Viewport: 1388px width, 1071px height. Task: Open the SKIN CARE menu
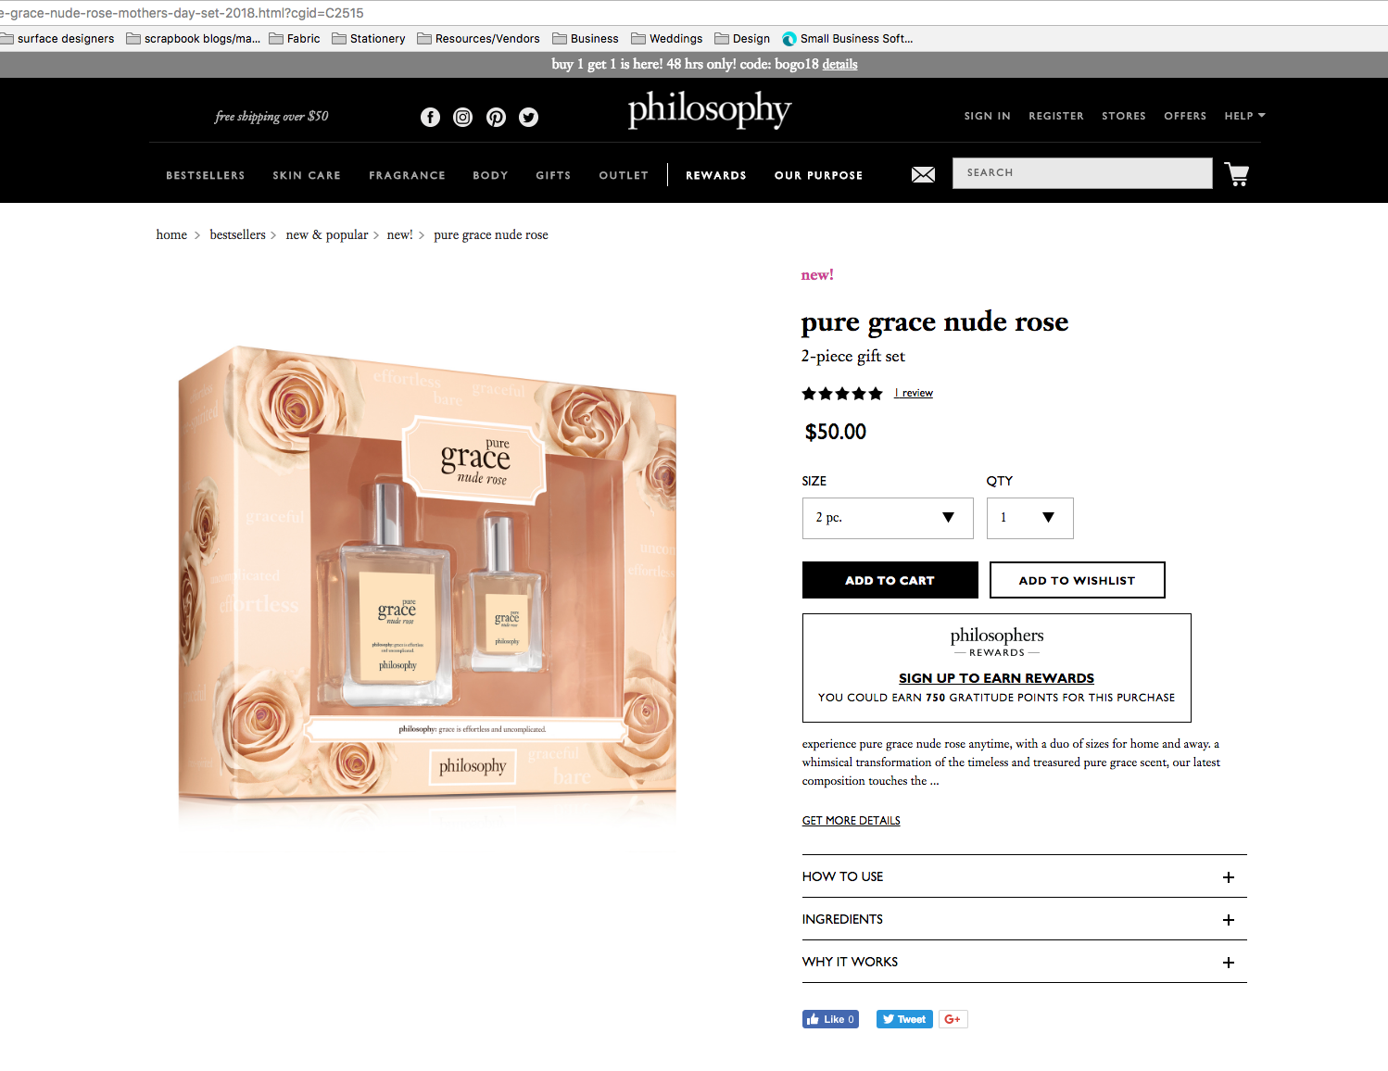pos(307,175)
